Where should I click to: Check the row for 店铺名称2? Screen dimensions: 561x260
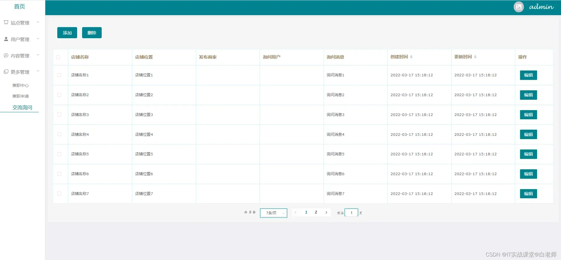click(59, 95)
